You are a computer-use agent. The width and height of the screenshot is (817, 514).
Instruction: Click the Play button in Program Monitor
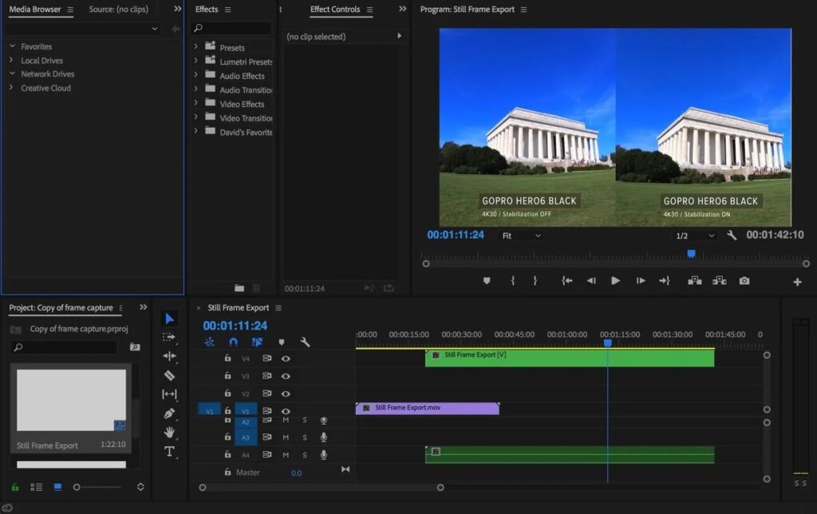615,281
